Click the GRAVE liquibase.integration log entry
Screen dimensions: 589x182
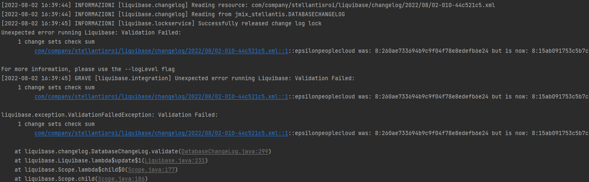(178, 78)
